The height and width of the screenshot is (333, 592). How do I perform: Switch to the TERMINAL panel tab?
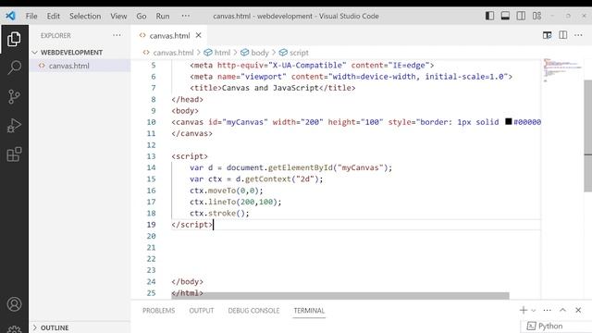(x=309, y=311)
